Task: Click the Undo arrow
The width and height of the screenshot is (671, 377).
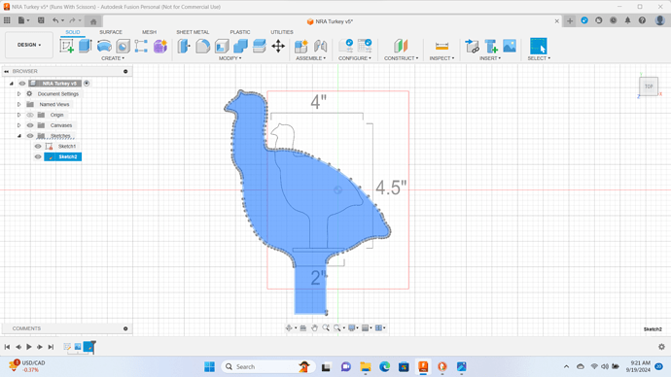Action: tap(55, 20)
